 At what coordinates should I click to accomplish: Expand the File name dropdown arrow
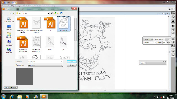pyautogui.click(x=61, y=62)
